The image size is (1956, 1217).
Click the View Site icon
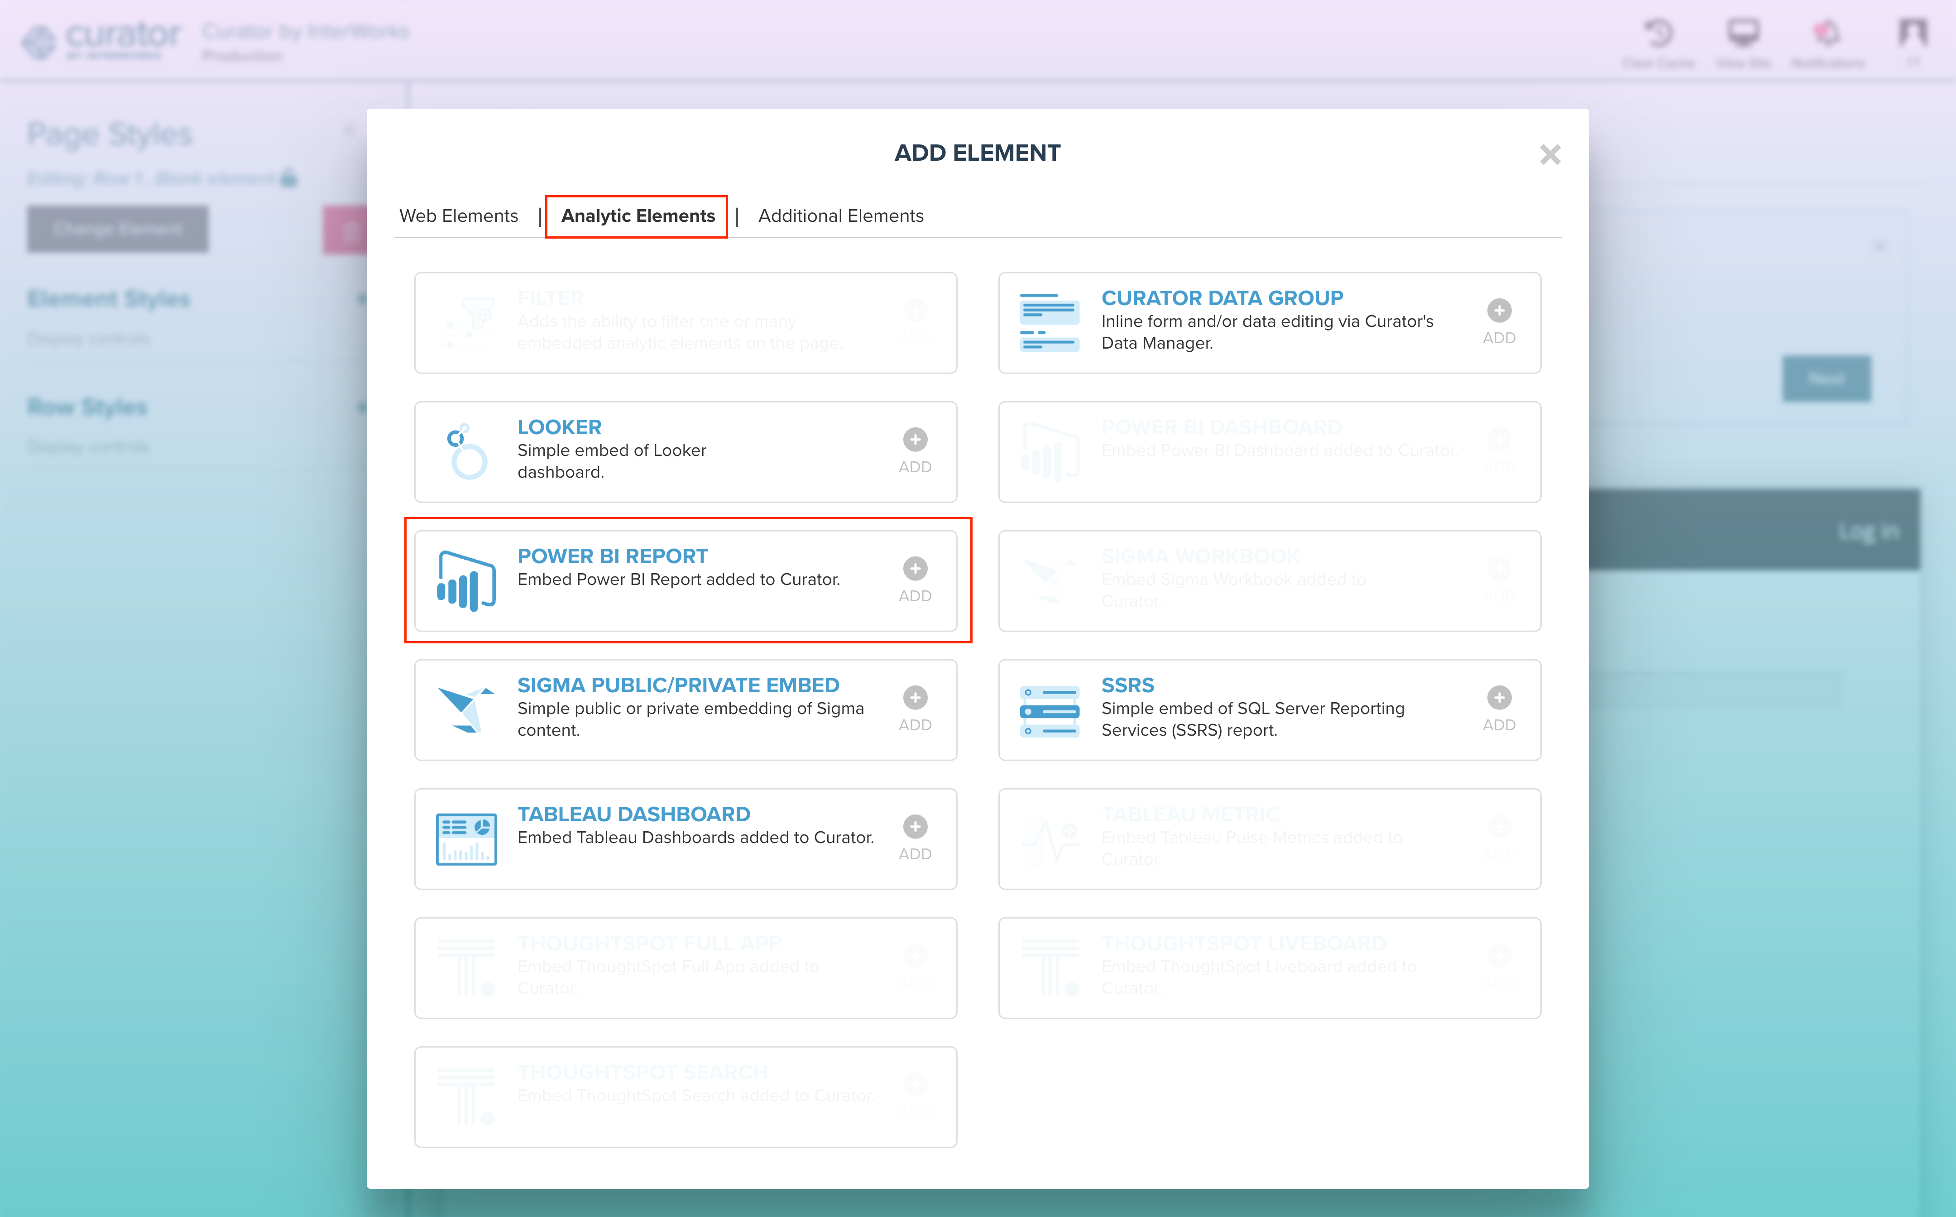[x=1743, y=33]
